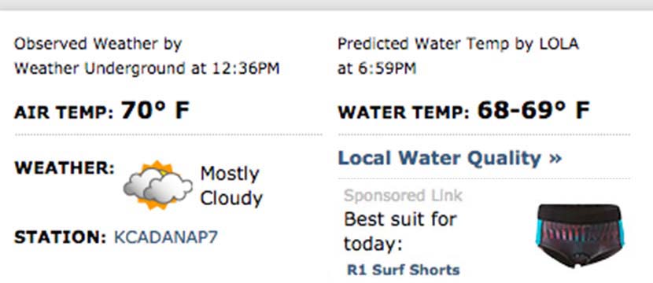Click the Mostly Cloudy weather icon

point(158,185)
